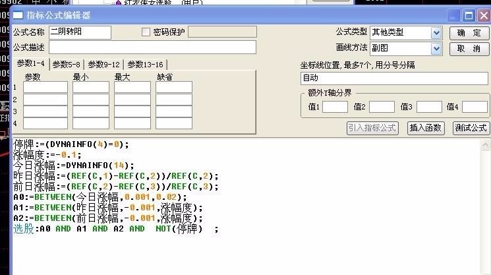Screen dimensions: 491x275
Task: Click row 1 最小 field
Action: [x=91, y=87]
